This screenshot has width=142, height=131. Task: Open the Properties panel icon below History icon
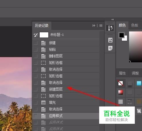(x=110, y=40)
